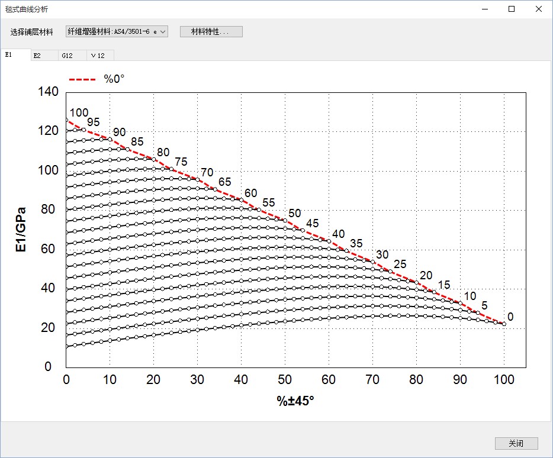Click the 25 curve label on red line
The image size is (553, 458).
tap(400, 264)
